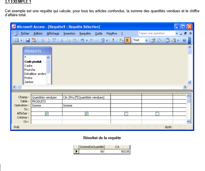The width and height of the screenshot is (205, 171).
Task: Open the Fenêtre menu
Action: [x=112, y=34]
